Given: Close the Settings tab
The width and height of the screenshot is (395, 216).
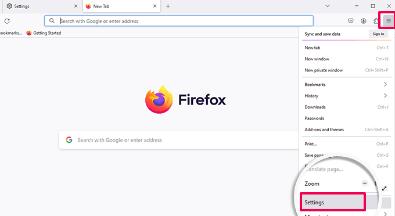Looking at the screenshot, I should point(76,6).
